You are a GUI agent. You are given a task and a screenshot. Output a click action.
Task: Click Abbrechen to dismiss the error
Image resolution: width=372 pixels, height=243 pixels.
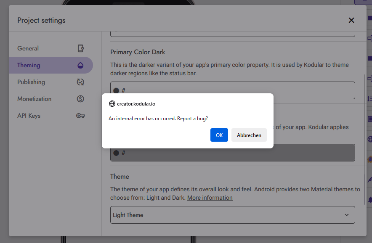tap(249, 135)
